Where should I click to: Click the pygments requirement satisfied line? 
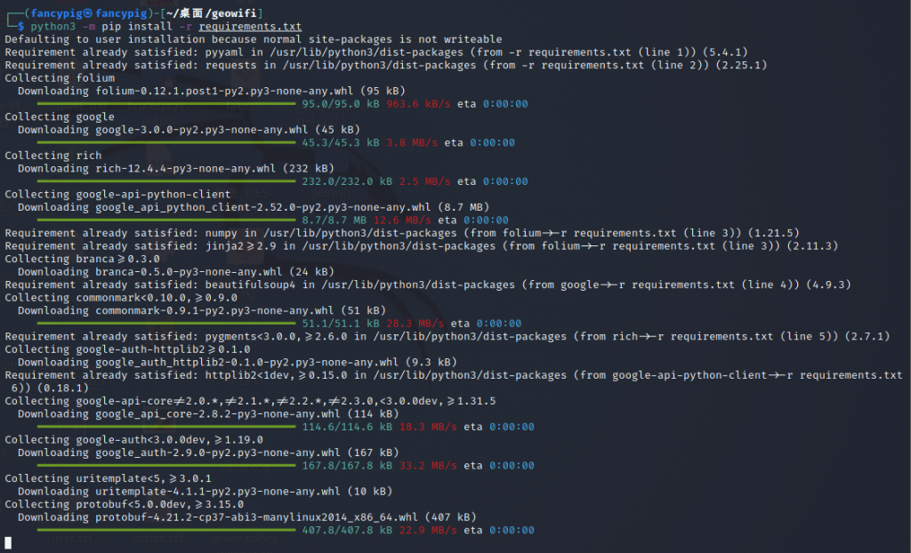[447, 336]
